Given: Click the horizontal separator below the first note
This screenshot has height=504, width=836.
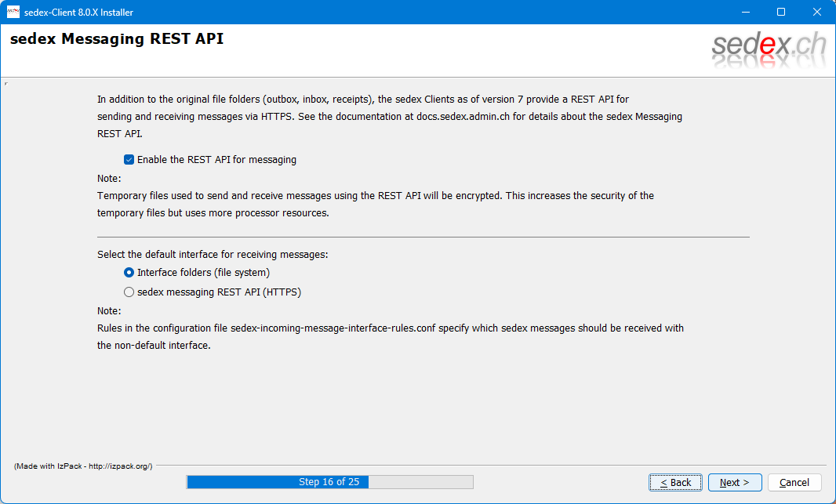Looking at the screenshot, I should (x=423, y=237).
